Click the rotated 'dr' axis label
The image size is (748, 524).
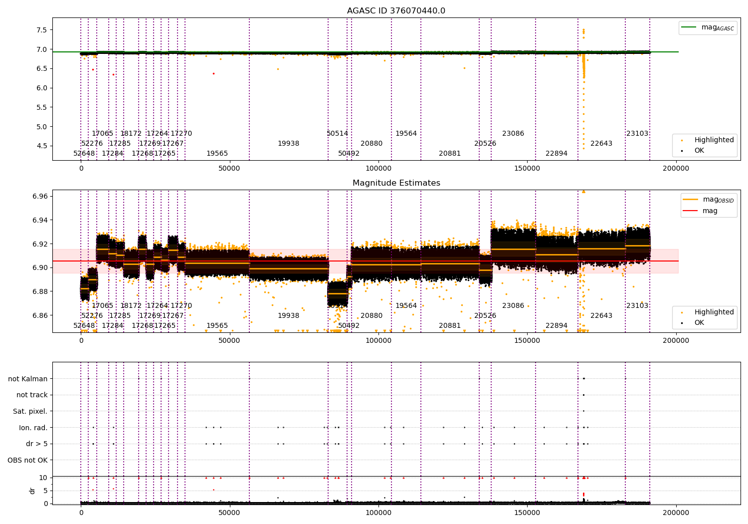point(32,491)
